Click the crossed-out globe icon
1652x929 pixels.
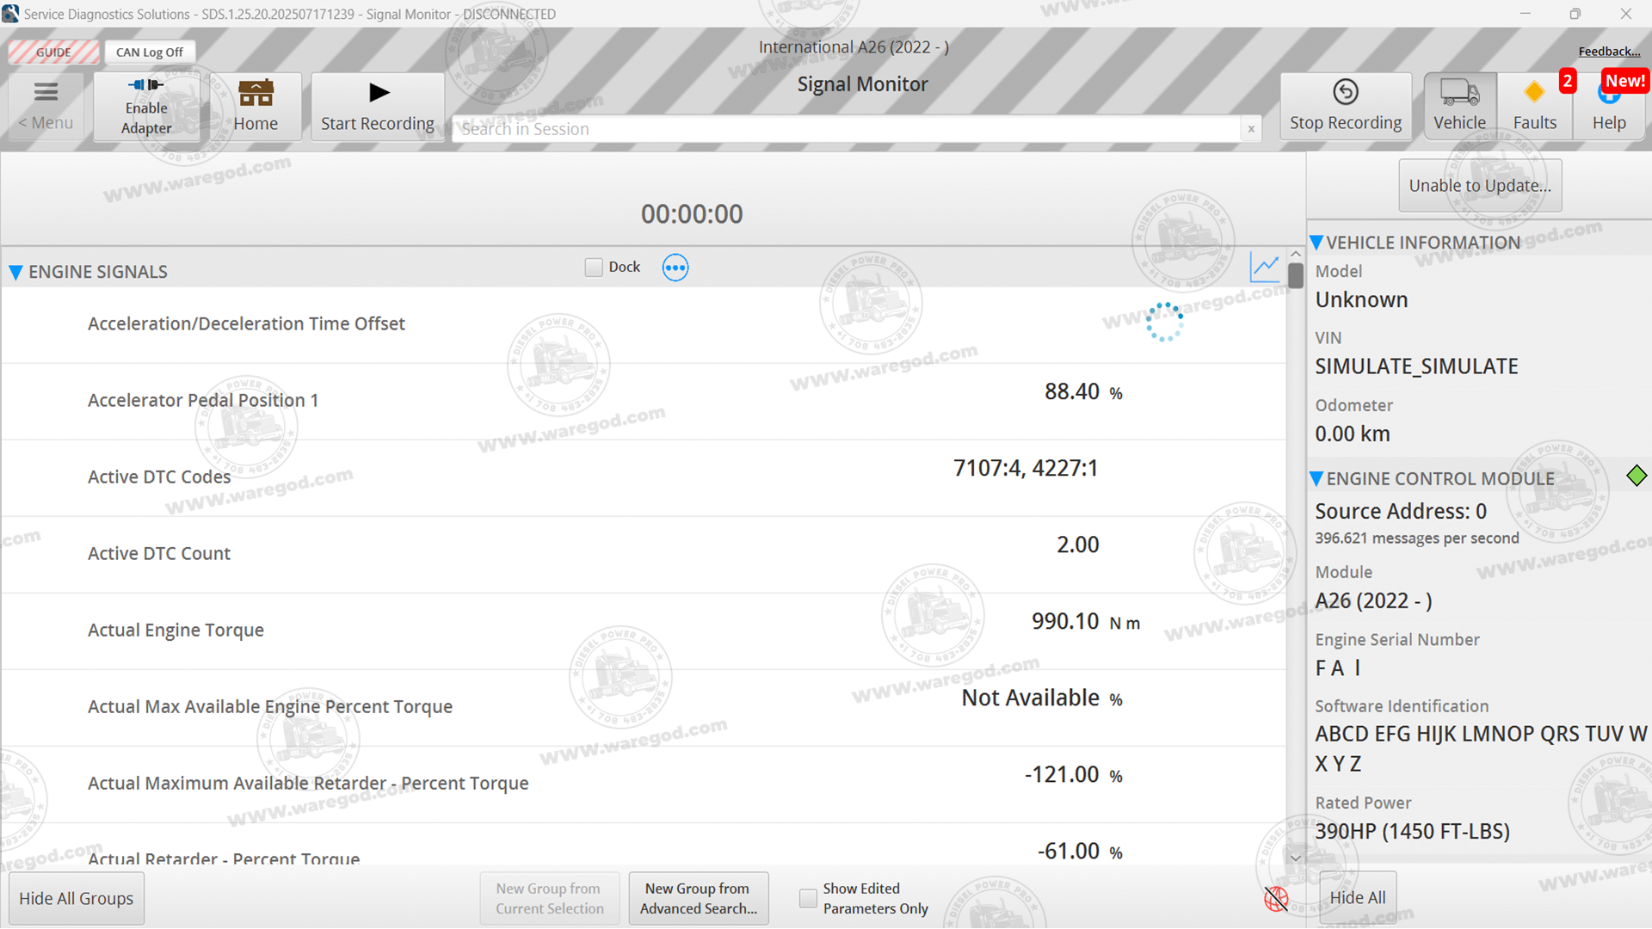pyautogui.click(x=1276, y=899)
